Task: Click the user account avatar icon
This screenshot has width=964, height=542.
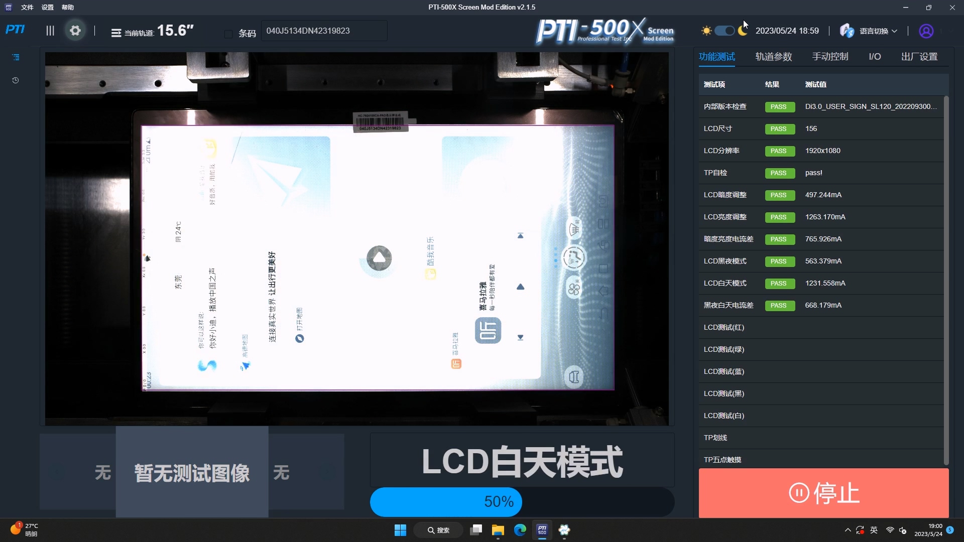Action: point(926,31)
